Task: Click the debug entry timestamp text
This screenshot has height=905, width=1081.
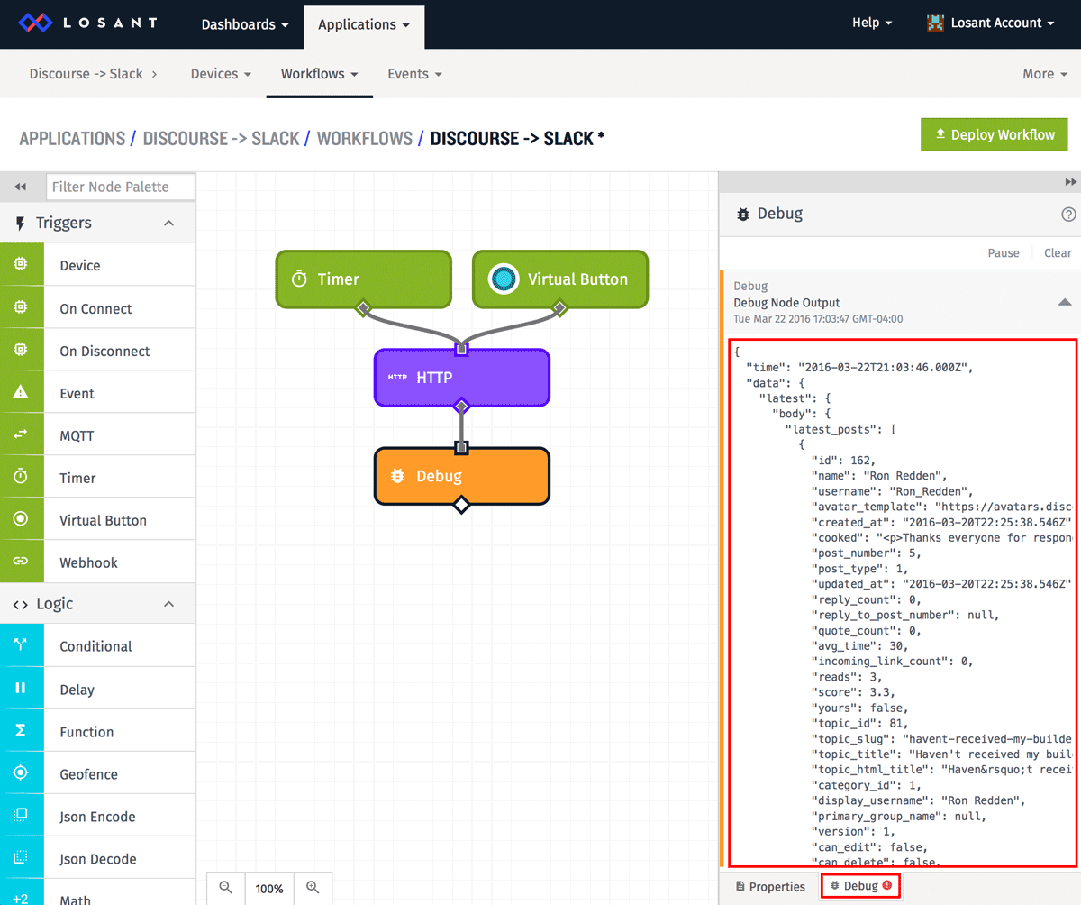Action: tap(818, 319)
